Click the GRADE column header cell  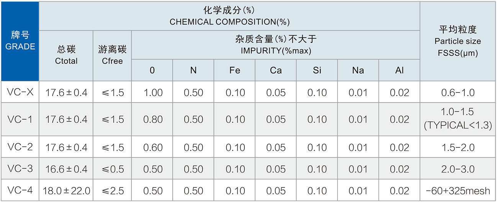(20, 41)
